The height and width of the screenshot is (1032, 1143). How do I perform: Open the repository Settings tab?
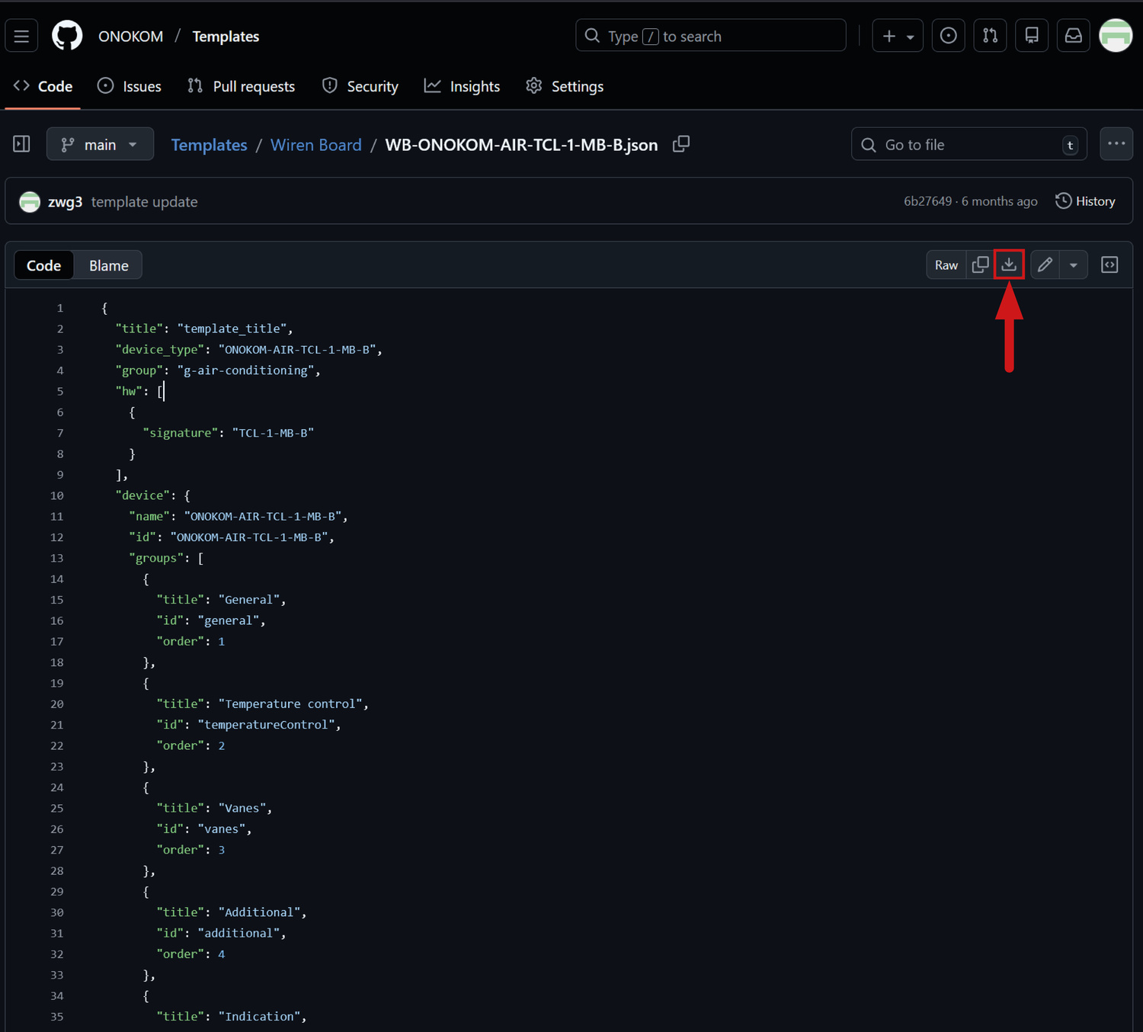coord(565,86)
